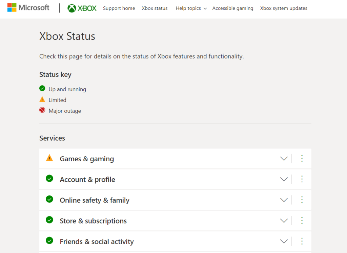Click Online safety & family green check icon
Viewport: 347px width, 253px height.
(49, 199)
